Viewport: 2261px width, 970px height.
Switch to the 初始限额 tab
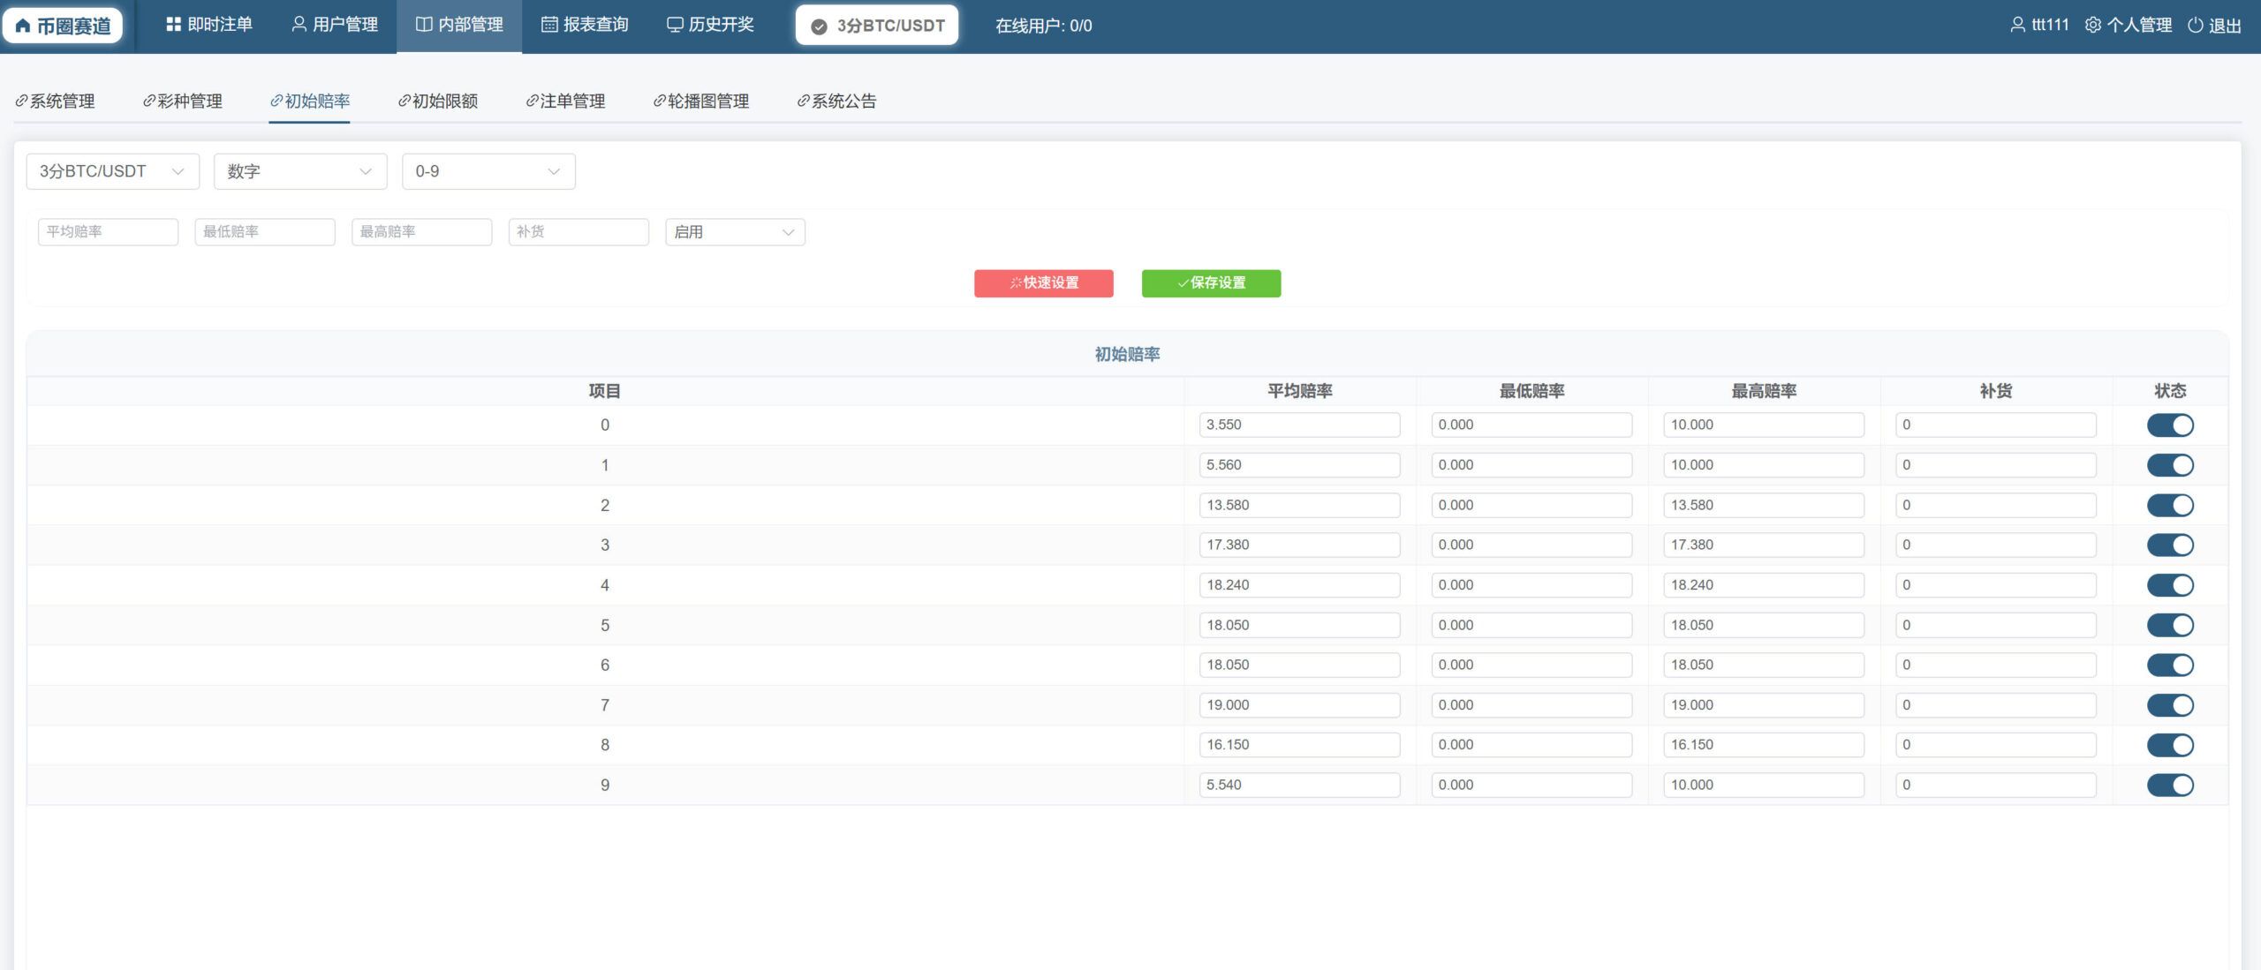click(438, 102)
